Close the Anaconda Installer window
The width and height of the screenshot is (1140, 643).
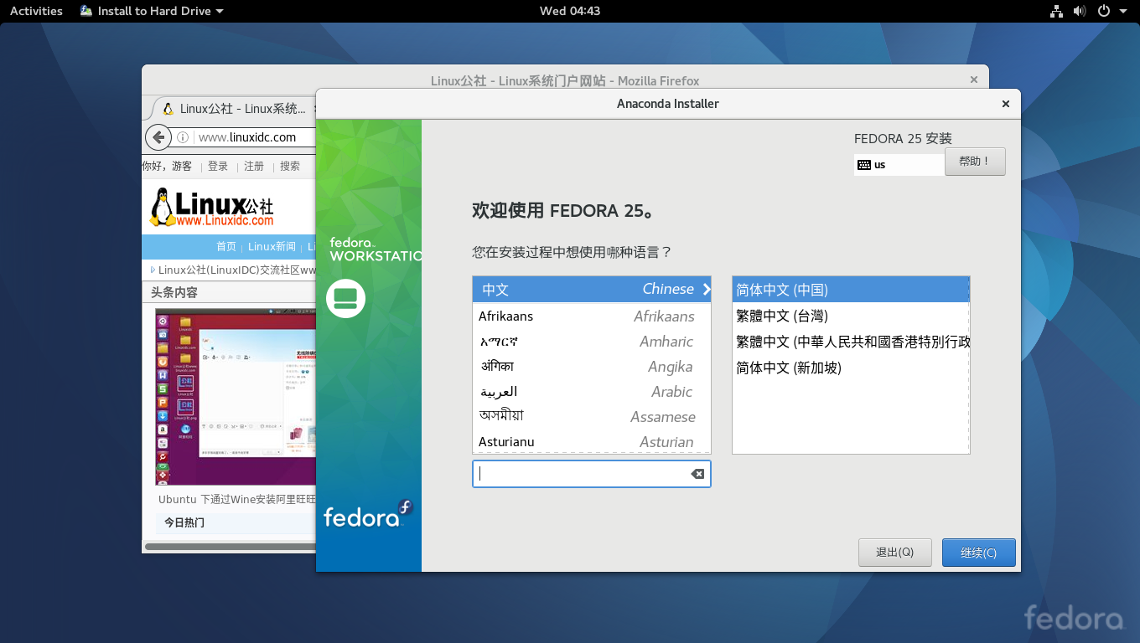pyautogui.click(x=1005, y=104)
